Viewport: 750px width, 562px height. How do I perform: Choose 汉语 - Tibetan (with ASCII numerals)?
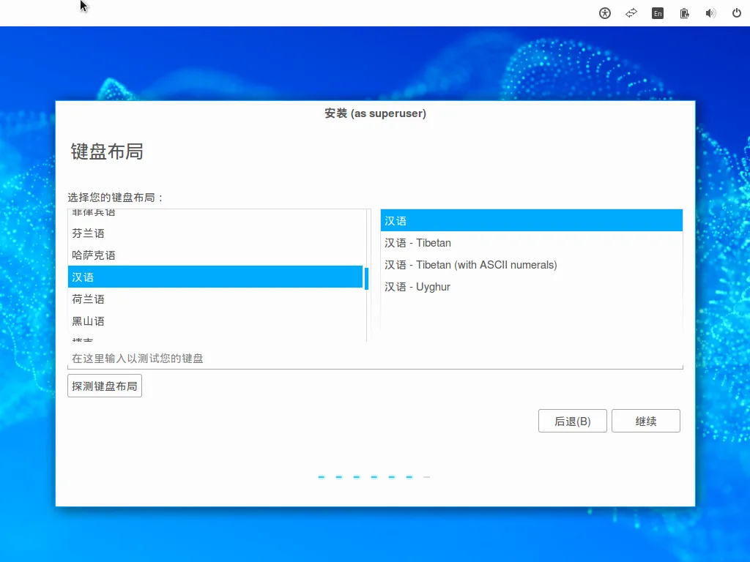[x=470, y=265]
